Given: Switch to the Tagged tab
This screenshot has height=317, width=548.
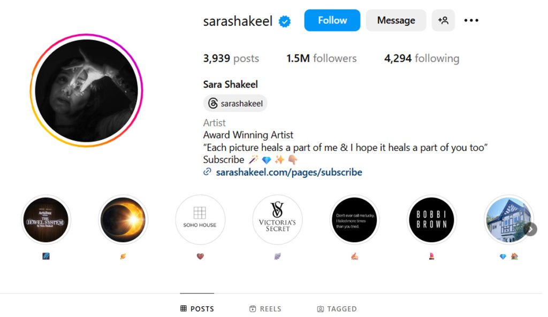Looking at the screenshot, I should [x=337, y=308].
